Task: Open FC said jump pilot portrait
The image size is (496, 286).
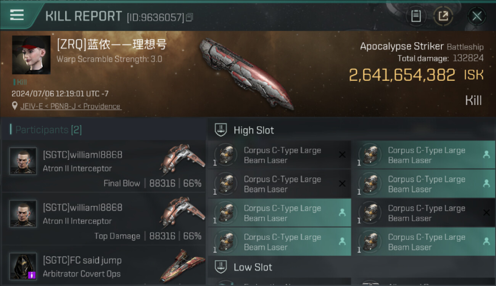Action: pos(23,266)
